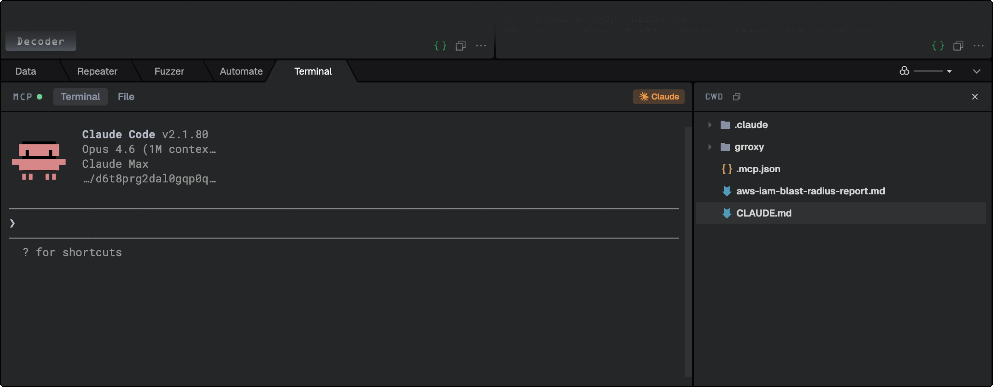The width and height of the screenshot is (993, 387).
Task: Select aws-iam-blast-radius-report.md in the file tree
Action: pyautogui.click(x=810, y=191)
